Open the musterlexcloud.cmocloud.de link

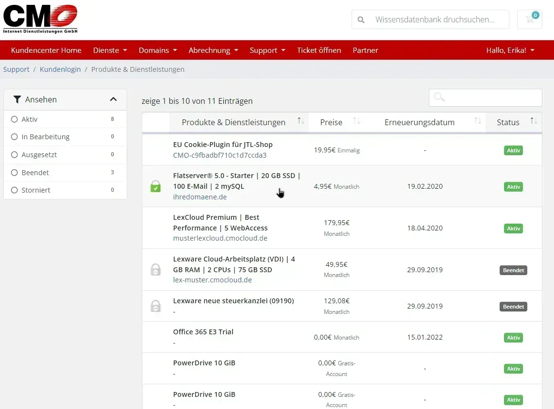pyautogui.click(x=220, y=238)
